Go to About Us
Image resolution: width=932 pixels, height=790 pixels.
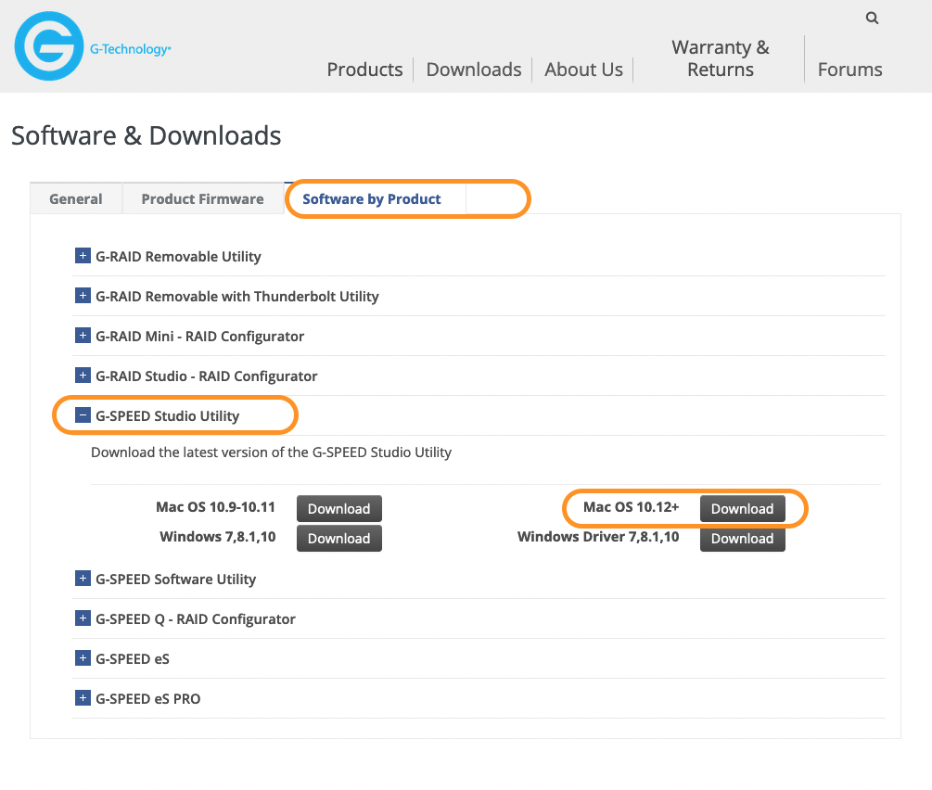coord(583,70)
